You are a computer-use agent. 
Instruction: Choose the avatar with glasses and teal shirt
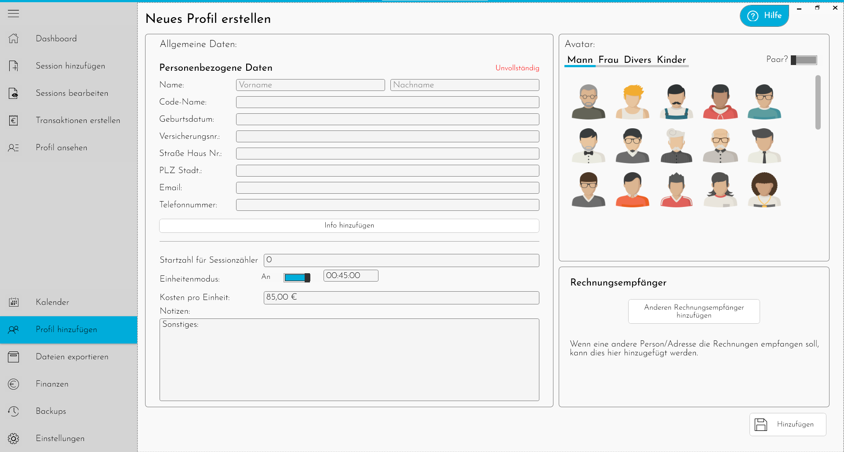[x=764, y=102]
